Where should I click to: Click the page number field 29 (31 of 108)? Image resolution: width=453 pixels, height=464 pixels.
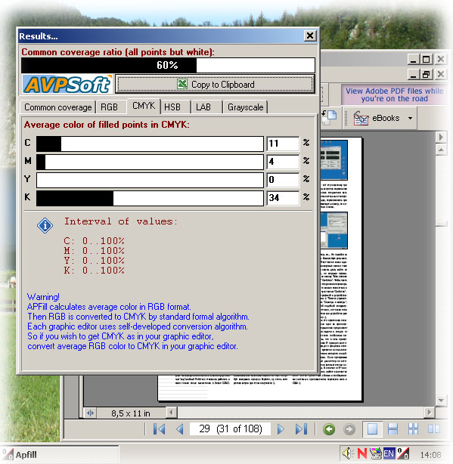pos(230,428)
